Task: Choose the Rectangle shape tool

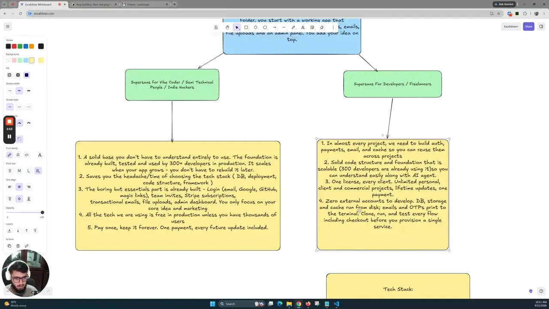Action: [x=246, y=27]
